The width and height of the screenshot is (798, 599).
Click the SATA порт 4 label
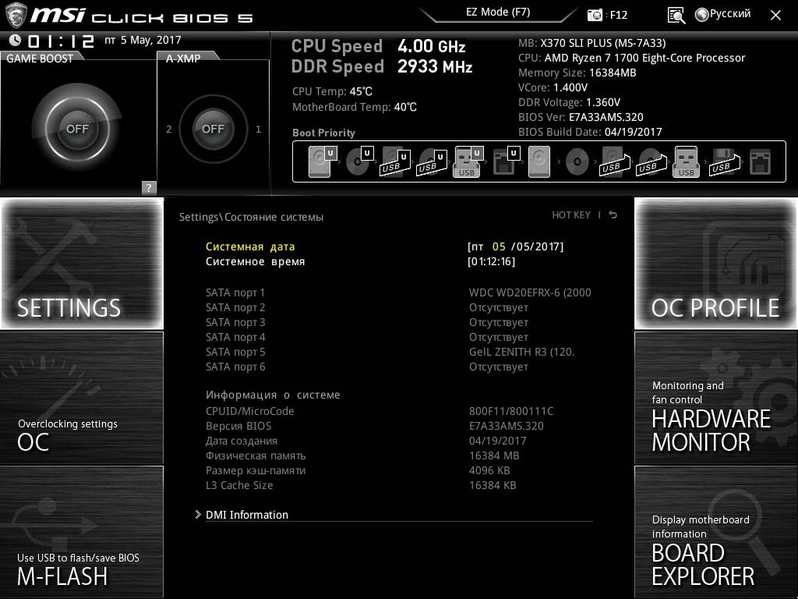click(x=235, y=337)
